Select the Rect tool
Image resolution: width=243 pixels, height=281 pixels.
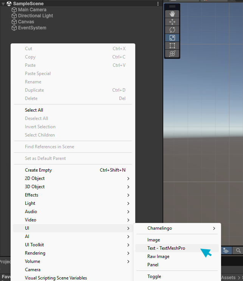172,46
